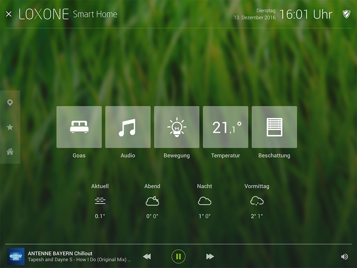Click the ANTENNE BAYERN Chillout title
This screenshot has width=357, height=268.
(60, 253)
